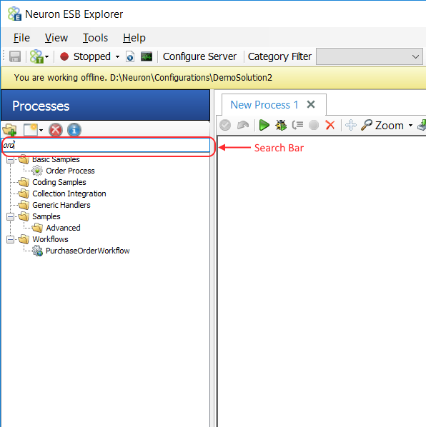Close the New Process 1 tab
Viewport: 426px width, 427px height.
pos(311,104)
